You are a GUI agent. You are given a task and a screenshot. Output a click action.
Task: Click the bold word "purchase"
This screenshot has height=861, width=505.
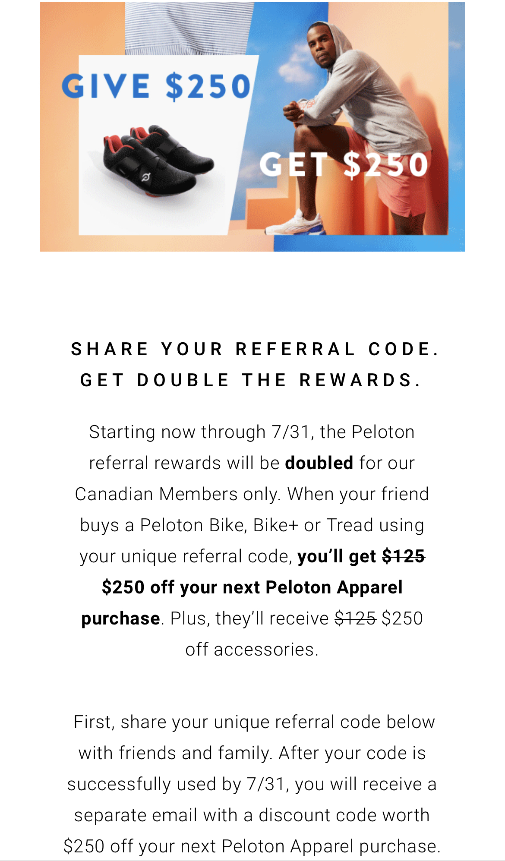click(x=120, y=618)
